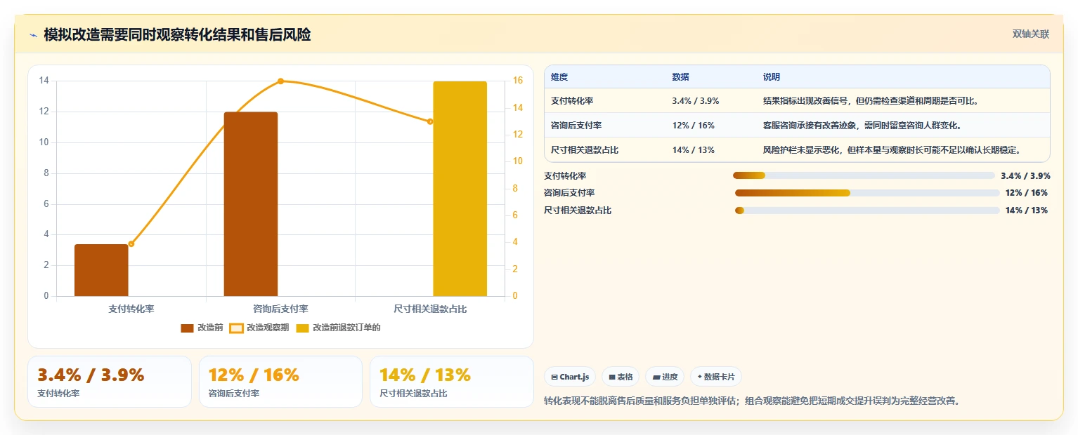The height and width of the screenshot is (435, 1078).
Task: Click the 数据 table column header
Action: coord(680,77)
